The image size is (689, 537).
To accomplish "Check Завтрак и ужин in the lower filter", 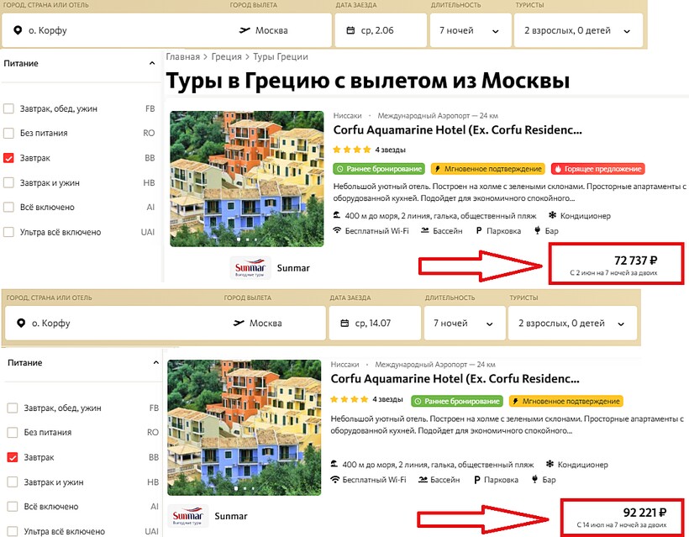I will tap(13, 482).
